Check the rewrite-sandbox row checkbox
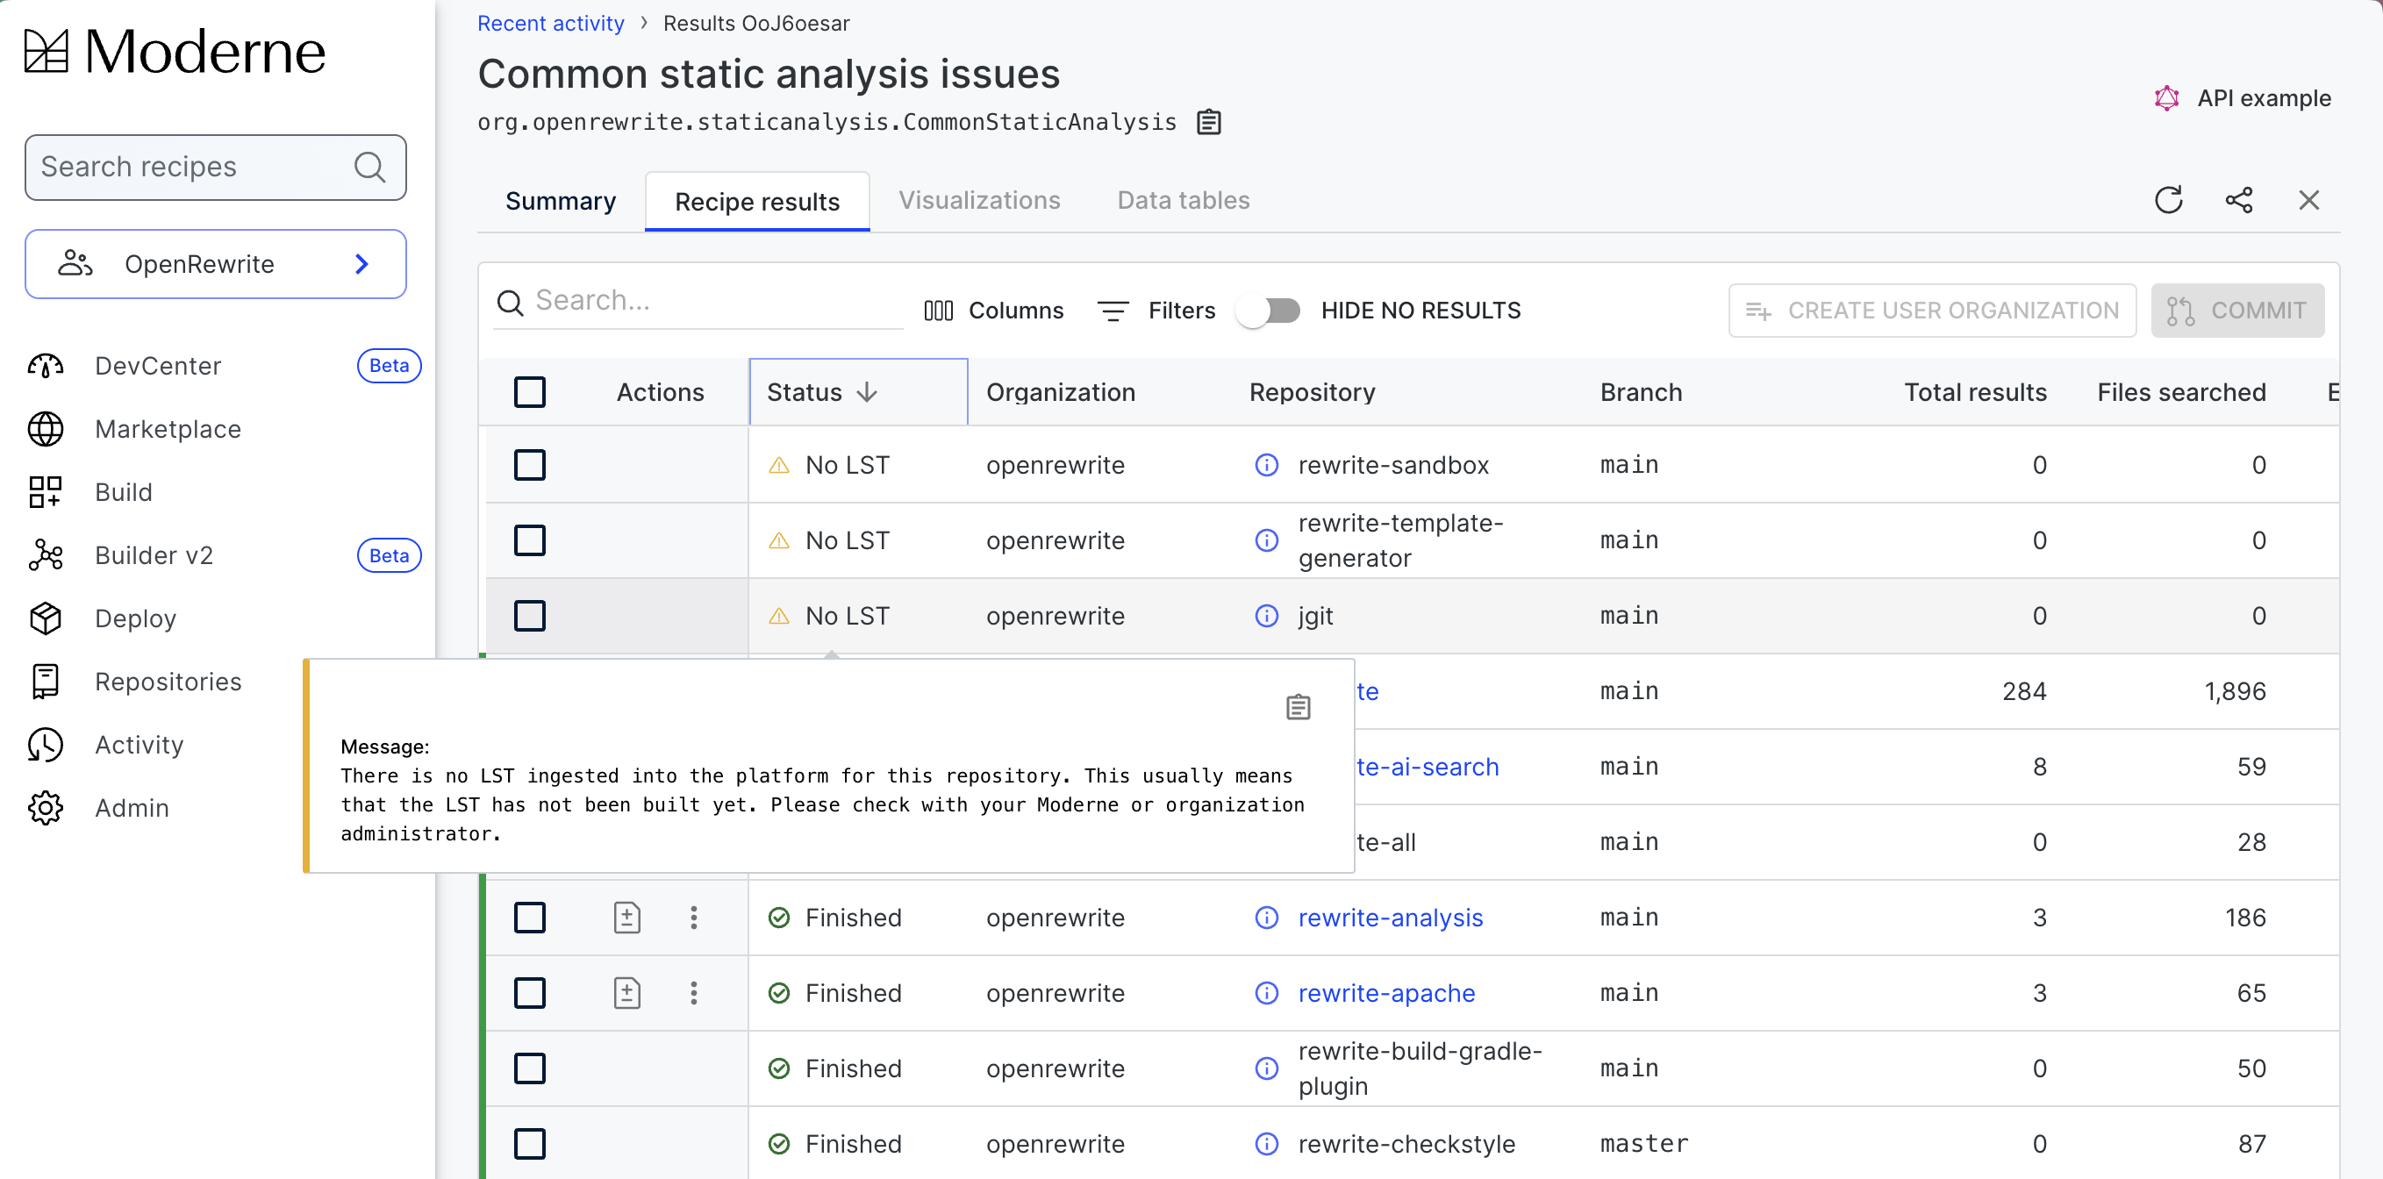Viewport: 2383px width, 1179px height. click(x=530, y=465)
